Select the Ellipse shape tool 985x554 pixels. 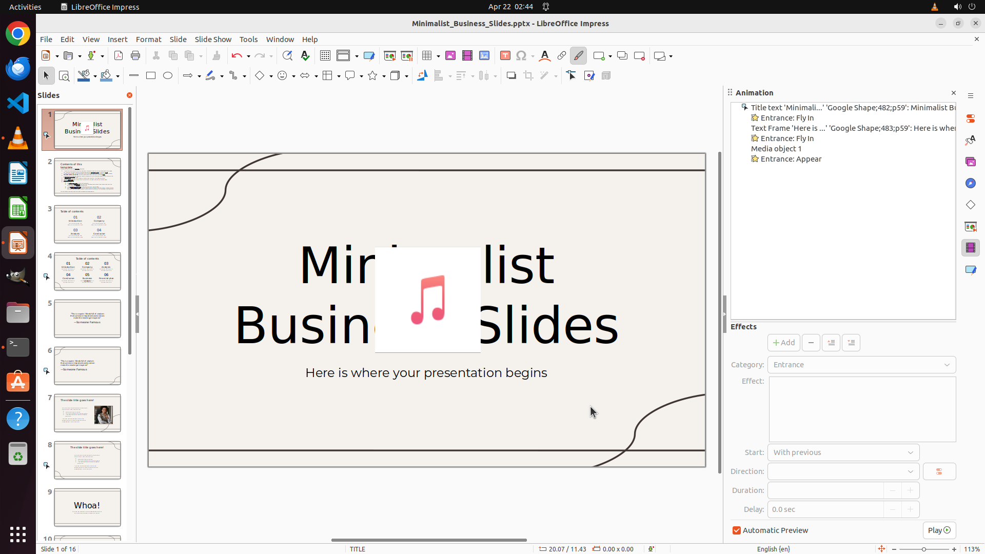(x=168, y=76)
